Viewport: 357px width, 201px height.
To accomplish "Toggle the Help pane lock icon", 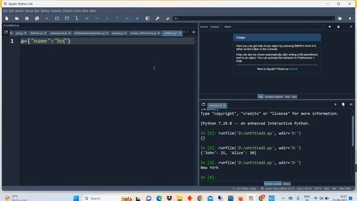I will (x=339, y=27).
